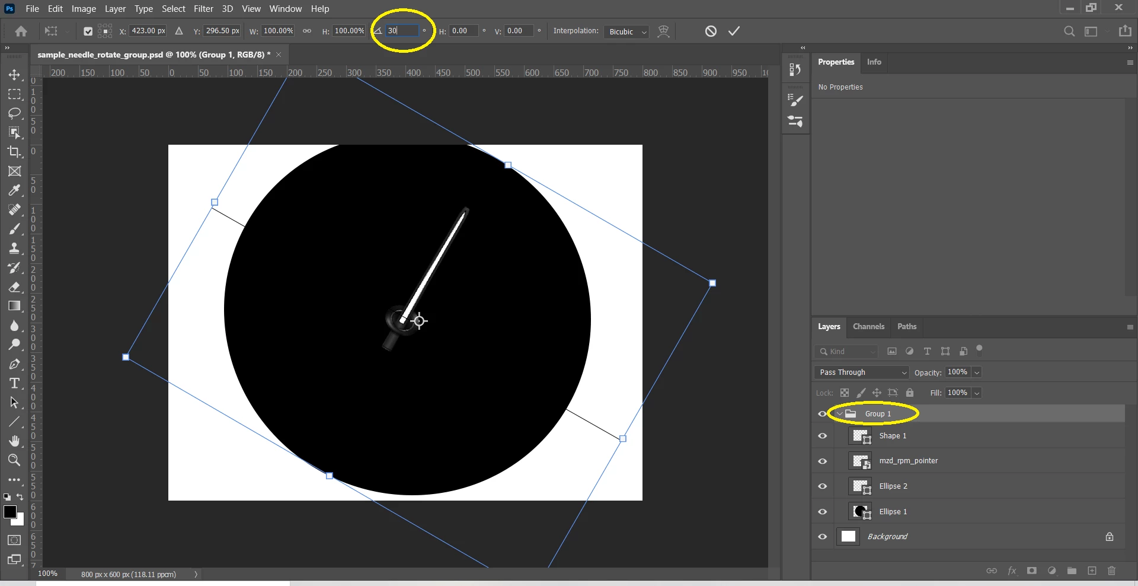Cancel the transform using the no-entry icon
Image resolution: width=1138 pixels, height=586 pixels.
pos(711,31)
